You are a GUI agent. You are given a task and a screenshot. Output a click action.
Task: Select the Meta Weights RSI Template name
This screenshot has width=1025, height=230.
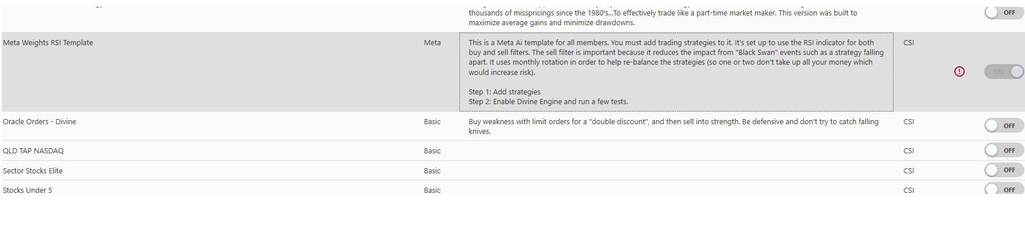[48, 43]
